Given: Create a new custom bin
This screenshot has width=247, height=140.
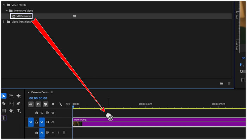Looking at the screenshot, I should (222, 83).
